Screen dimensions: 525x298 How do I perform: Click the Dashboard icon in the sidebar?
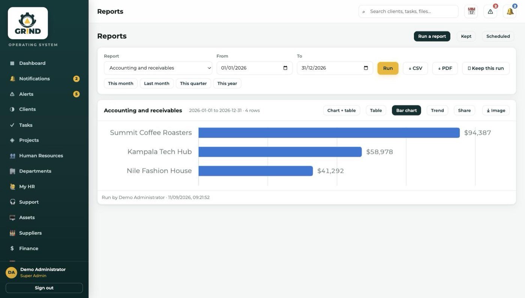pyautogui.click(x=12, y=63)
